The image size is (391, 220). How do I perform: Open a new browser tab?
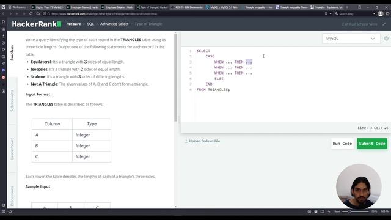click(x=347, y=7)
